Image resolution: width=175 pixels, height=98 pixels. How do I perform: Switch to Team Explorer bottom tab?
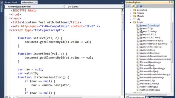[154, 97]
